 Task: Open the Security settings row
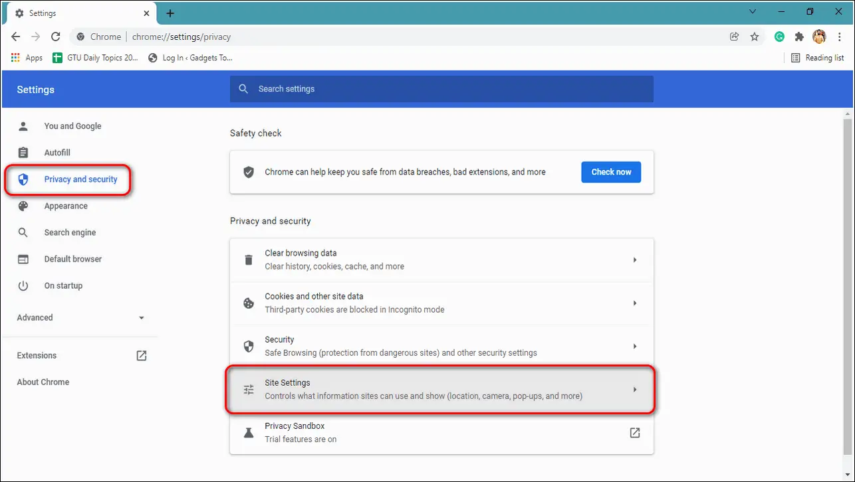point(441,346)
